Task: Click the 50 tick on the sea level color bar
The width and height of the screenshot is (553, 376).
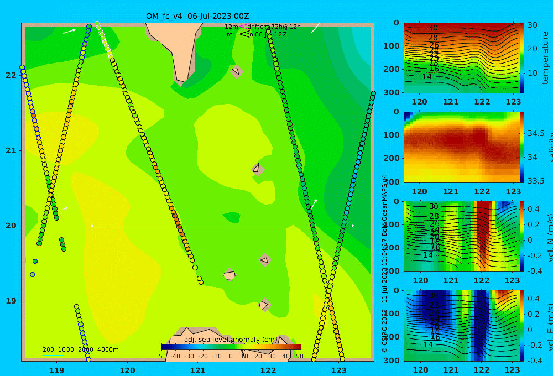Action: [299, 356]
